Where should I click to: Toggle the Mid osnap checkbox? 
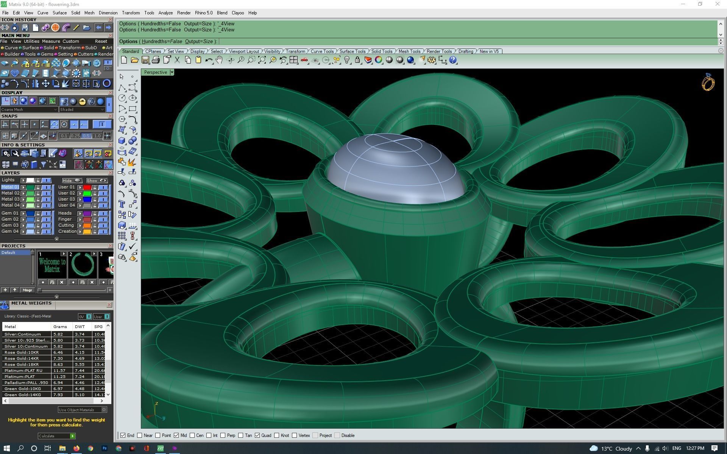click(176, 435)
